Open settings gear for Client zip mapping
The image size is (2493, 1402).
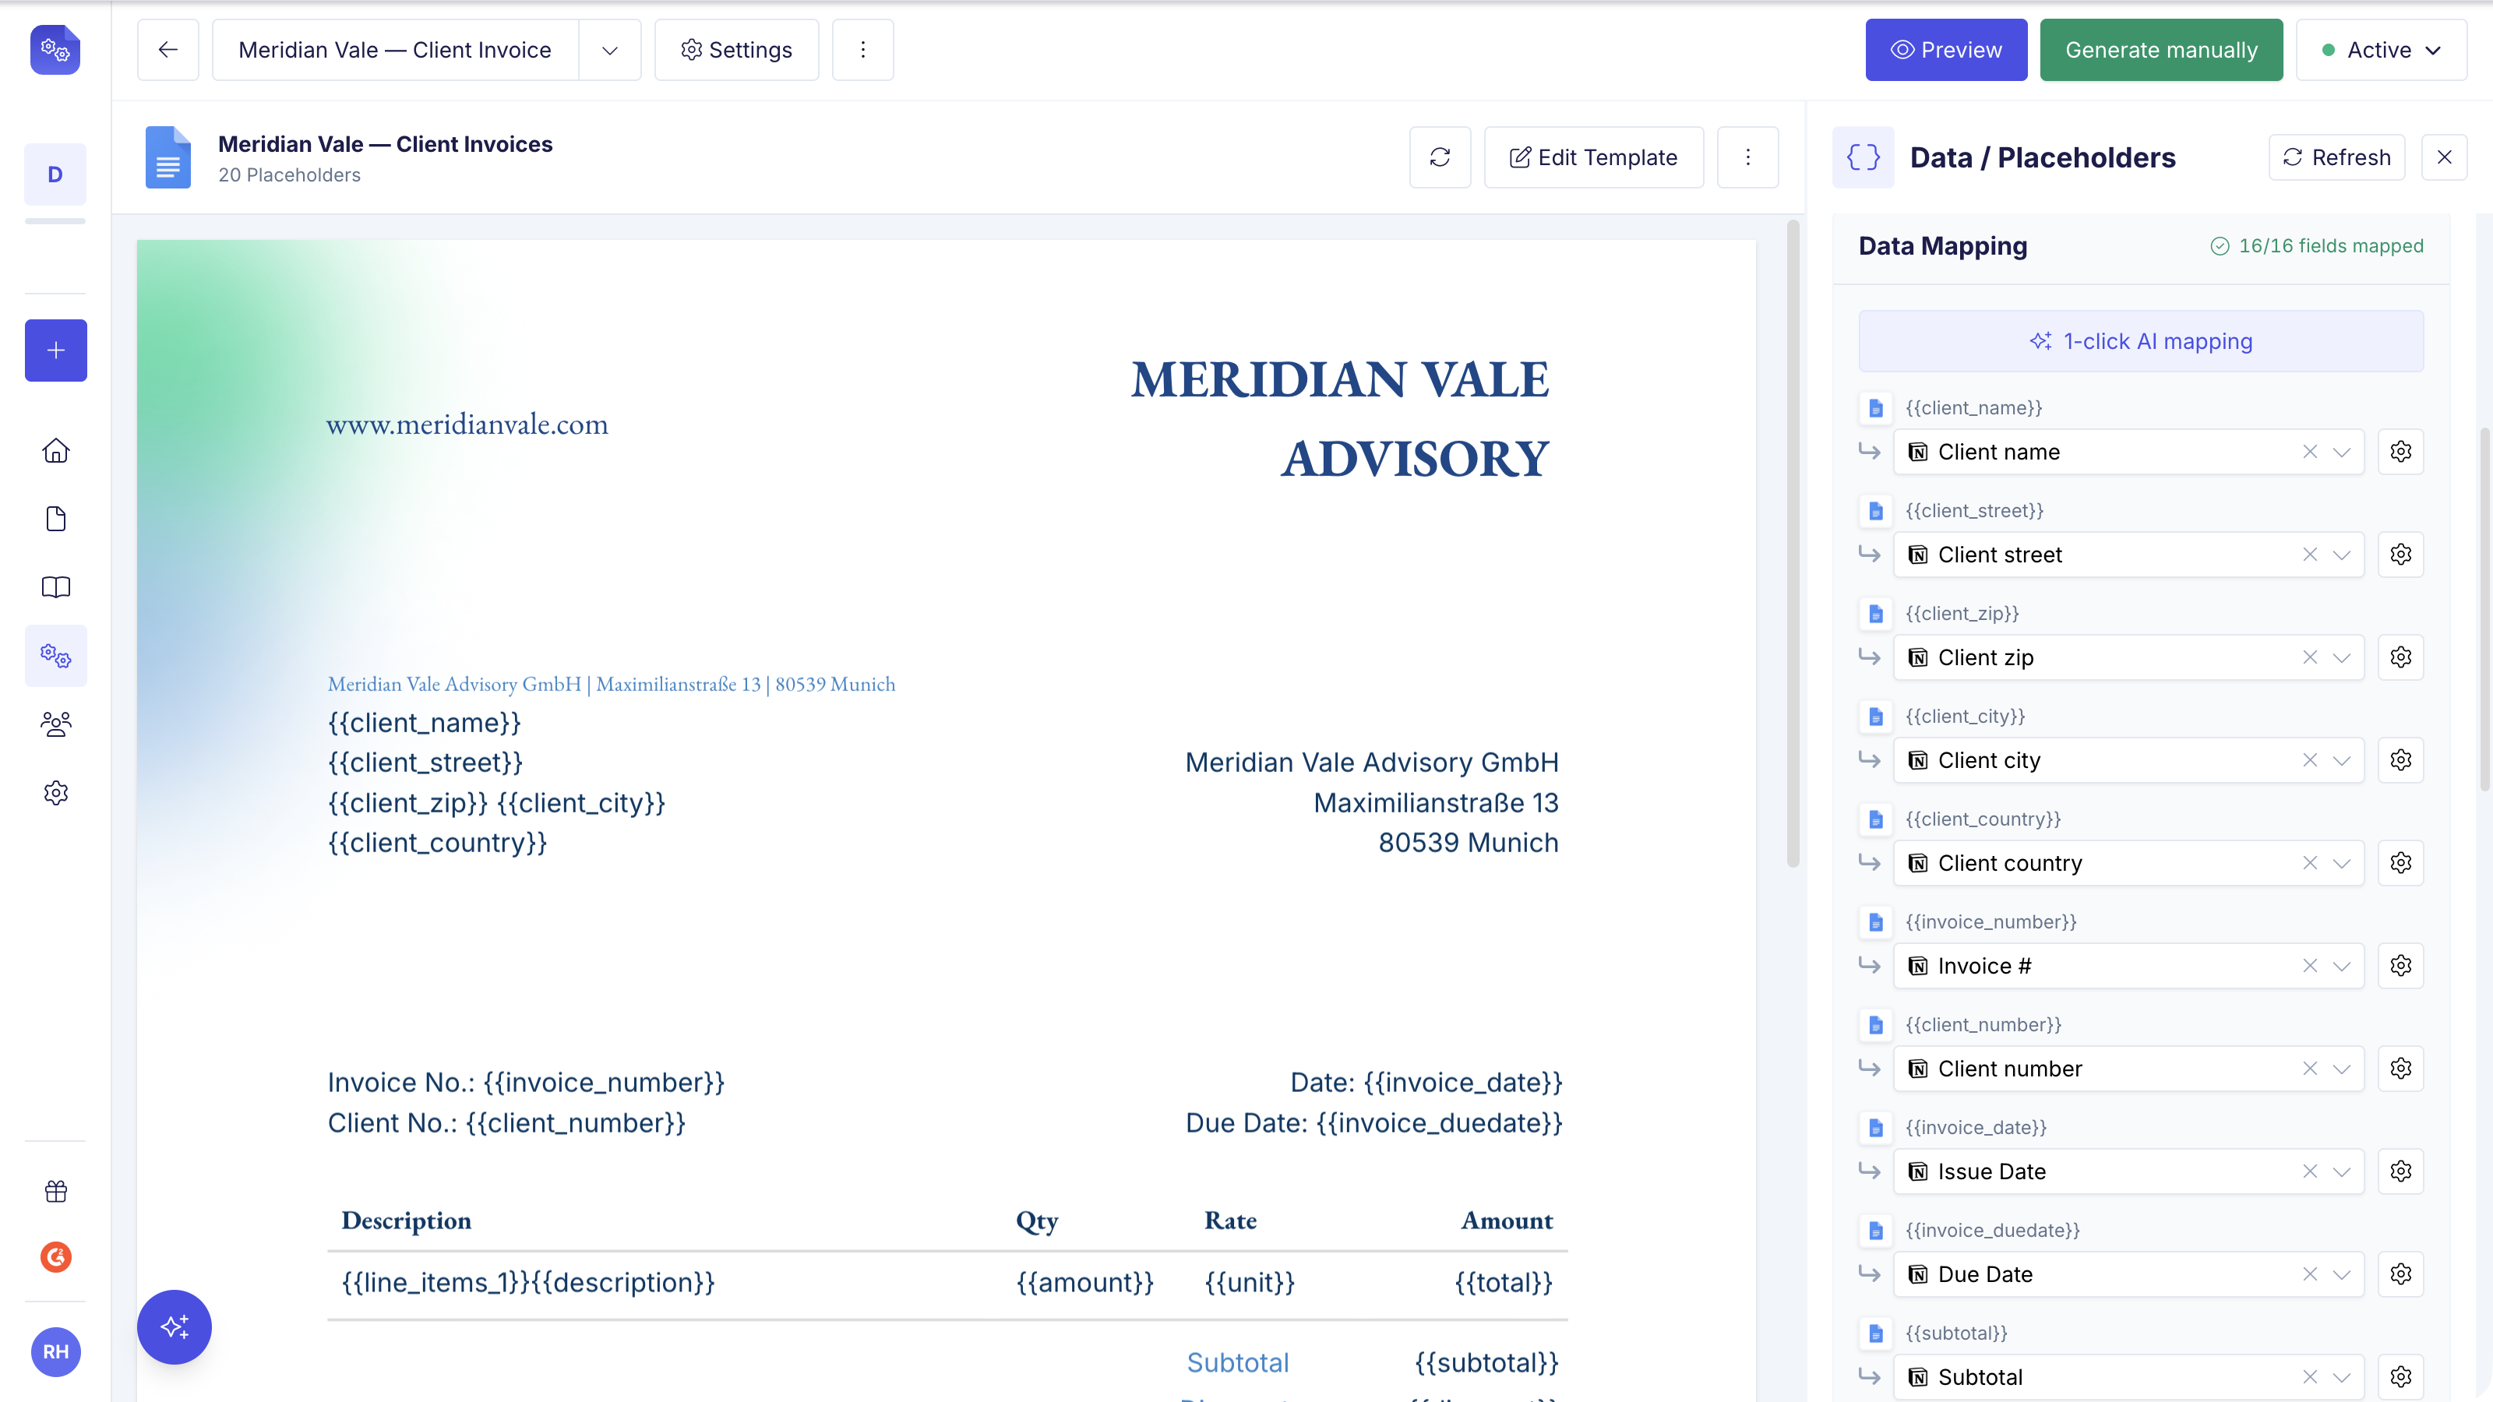2401,657
